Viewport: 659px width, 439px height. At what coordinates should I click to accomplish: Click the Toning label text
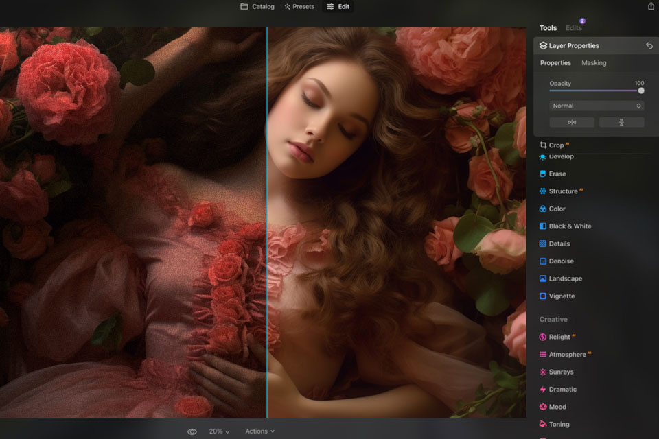(559, 425)
